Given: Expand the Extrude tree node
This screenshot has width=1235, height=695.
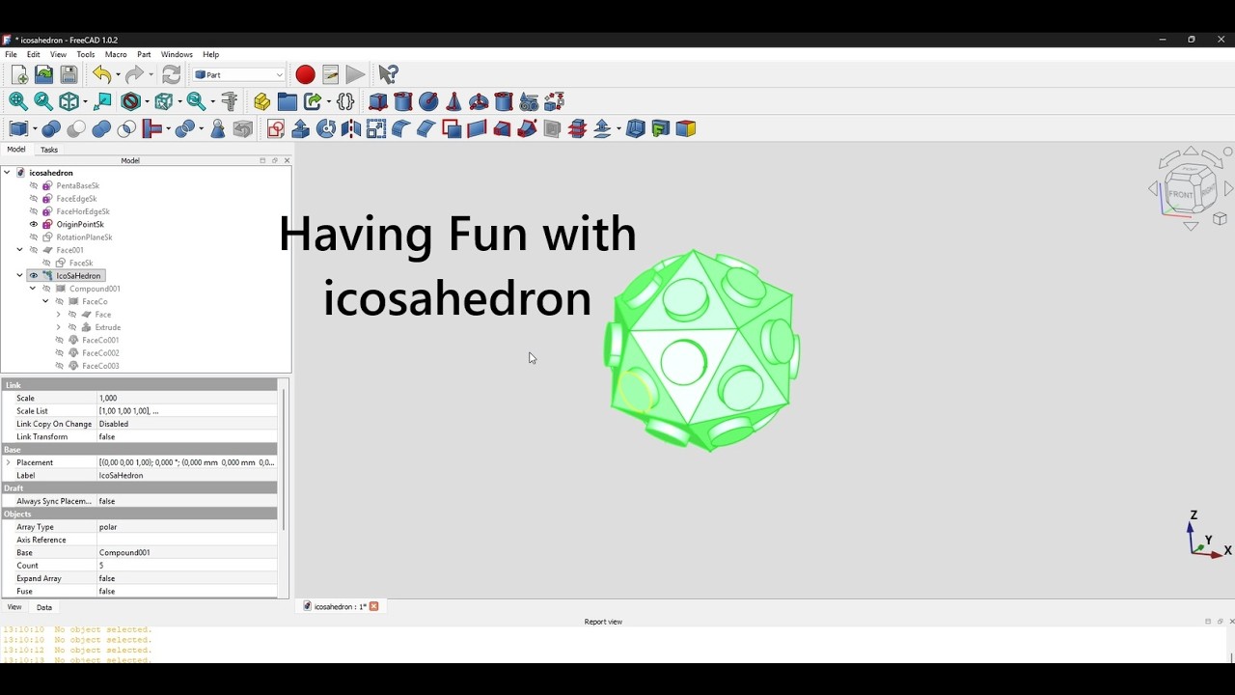Looking at the screenshot, I should [58, 327].
